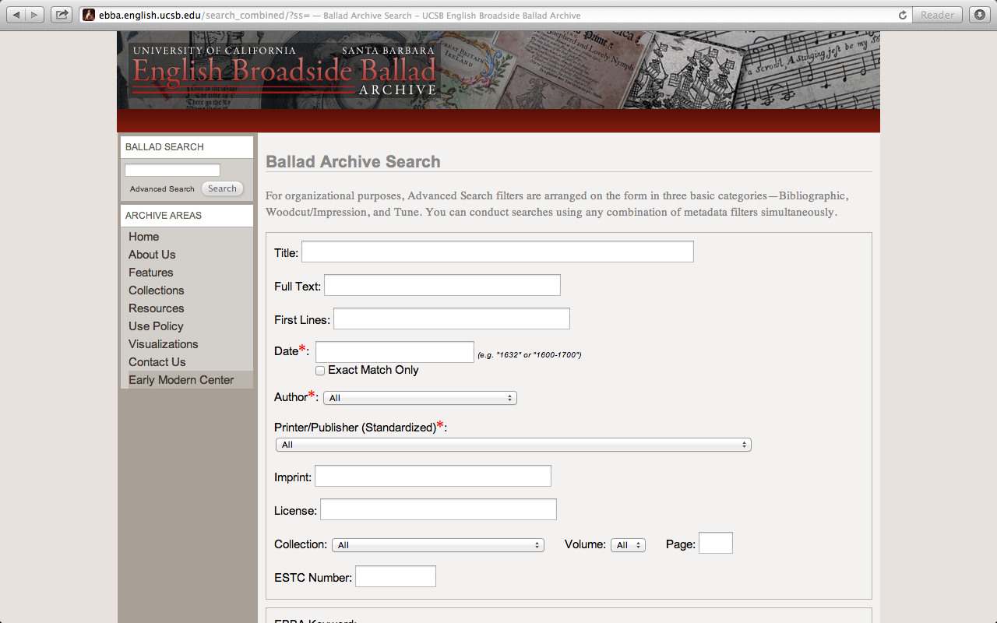Click the sidebar Ballad Search text box

172,170
